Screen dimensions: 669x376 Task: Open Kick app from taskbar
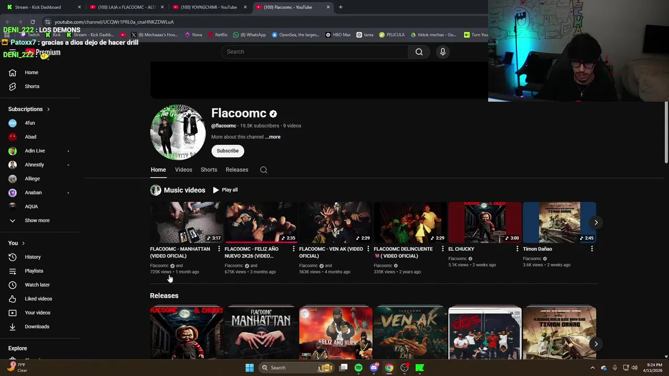click(420, 368)
